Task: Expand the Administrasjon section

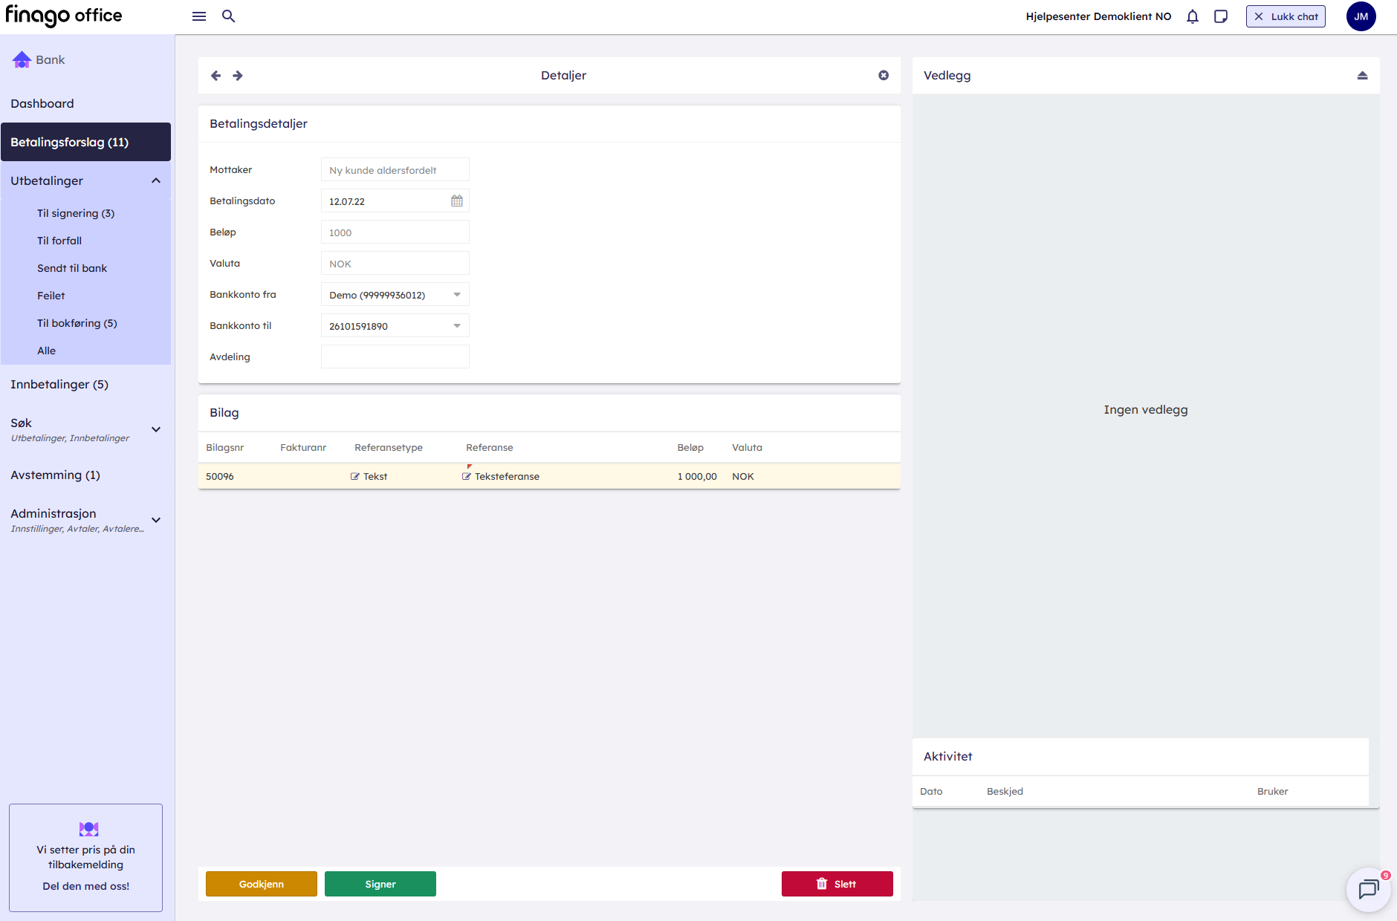Action: coord(156,520)
